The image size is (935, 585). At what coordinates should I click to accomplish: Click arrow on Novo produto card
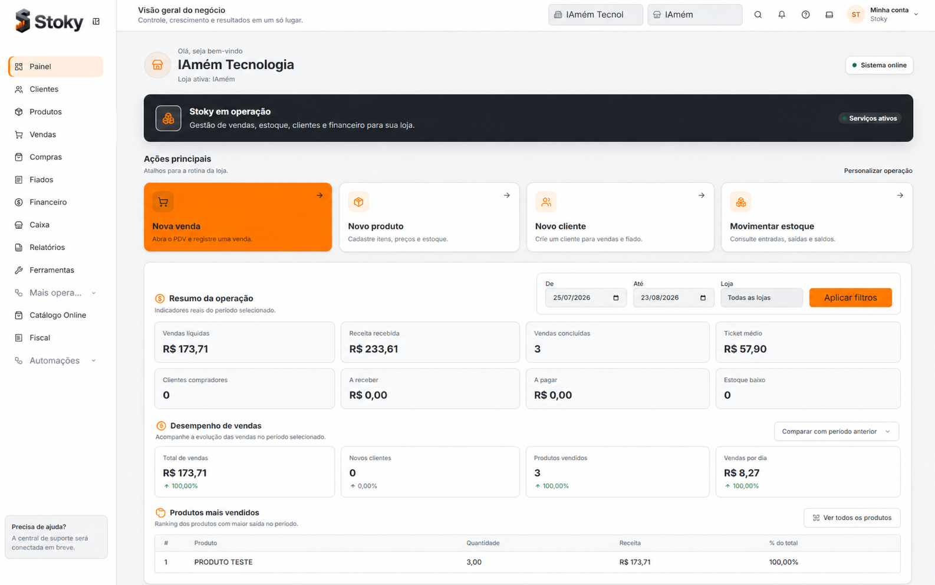tap(507, 195)
